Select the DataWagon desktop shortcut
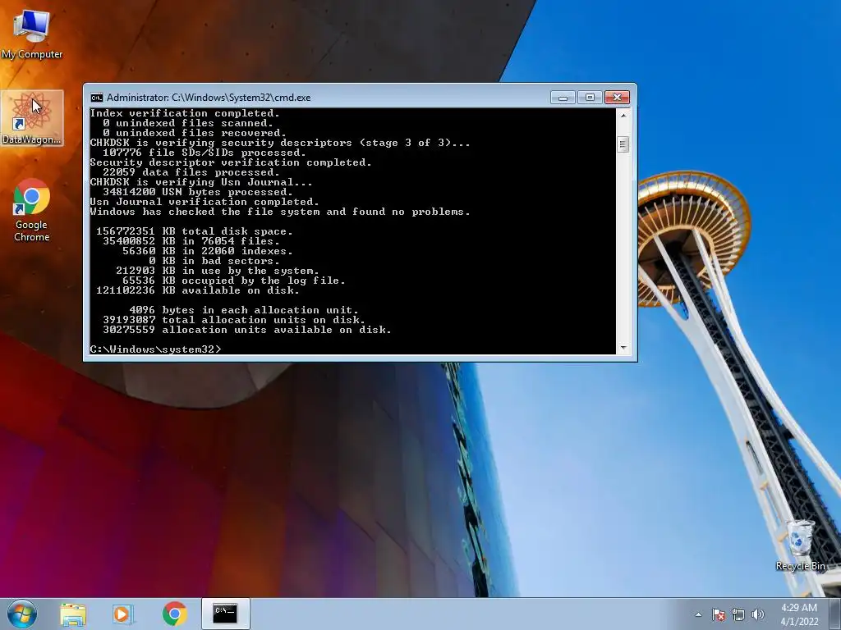Screen dimensions: 841x630 pos(32,118)
